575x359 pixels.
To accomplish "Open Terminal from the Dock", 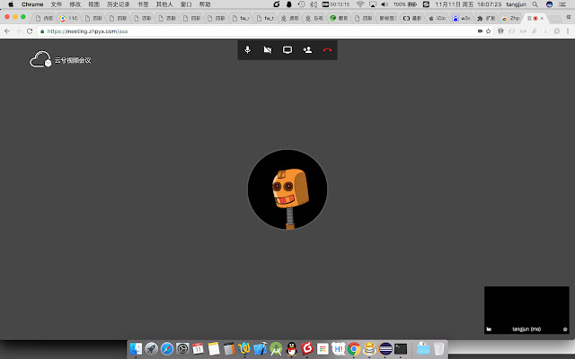I will pyautogui.click(x=401, y=348).
